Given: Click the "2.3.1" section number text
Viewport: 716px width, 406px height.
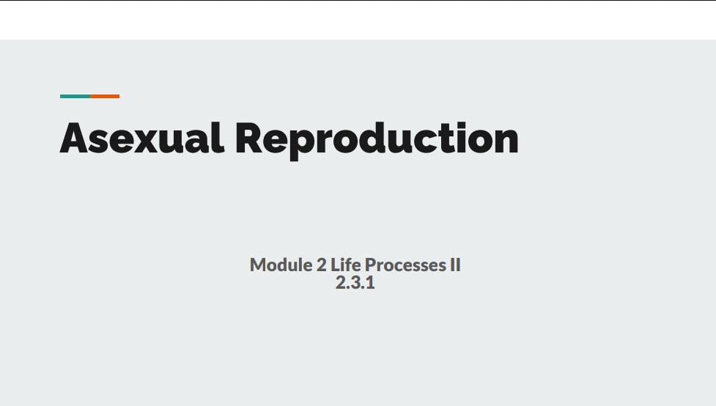Looking at the screenshot, I should click(355, 283).
